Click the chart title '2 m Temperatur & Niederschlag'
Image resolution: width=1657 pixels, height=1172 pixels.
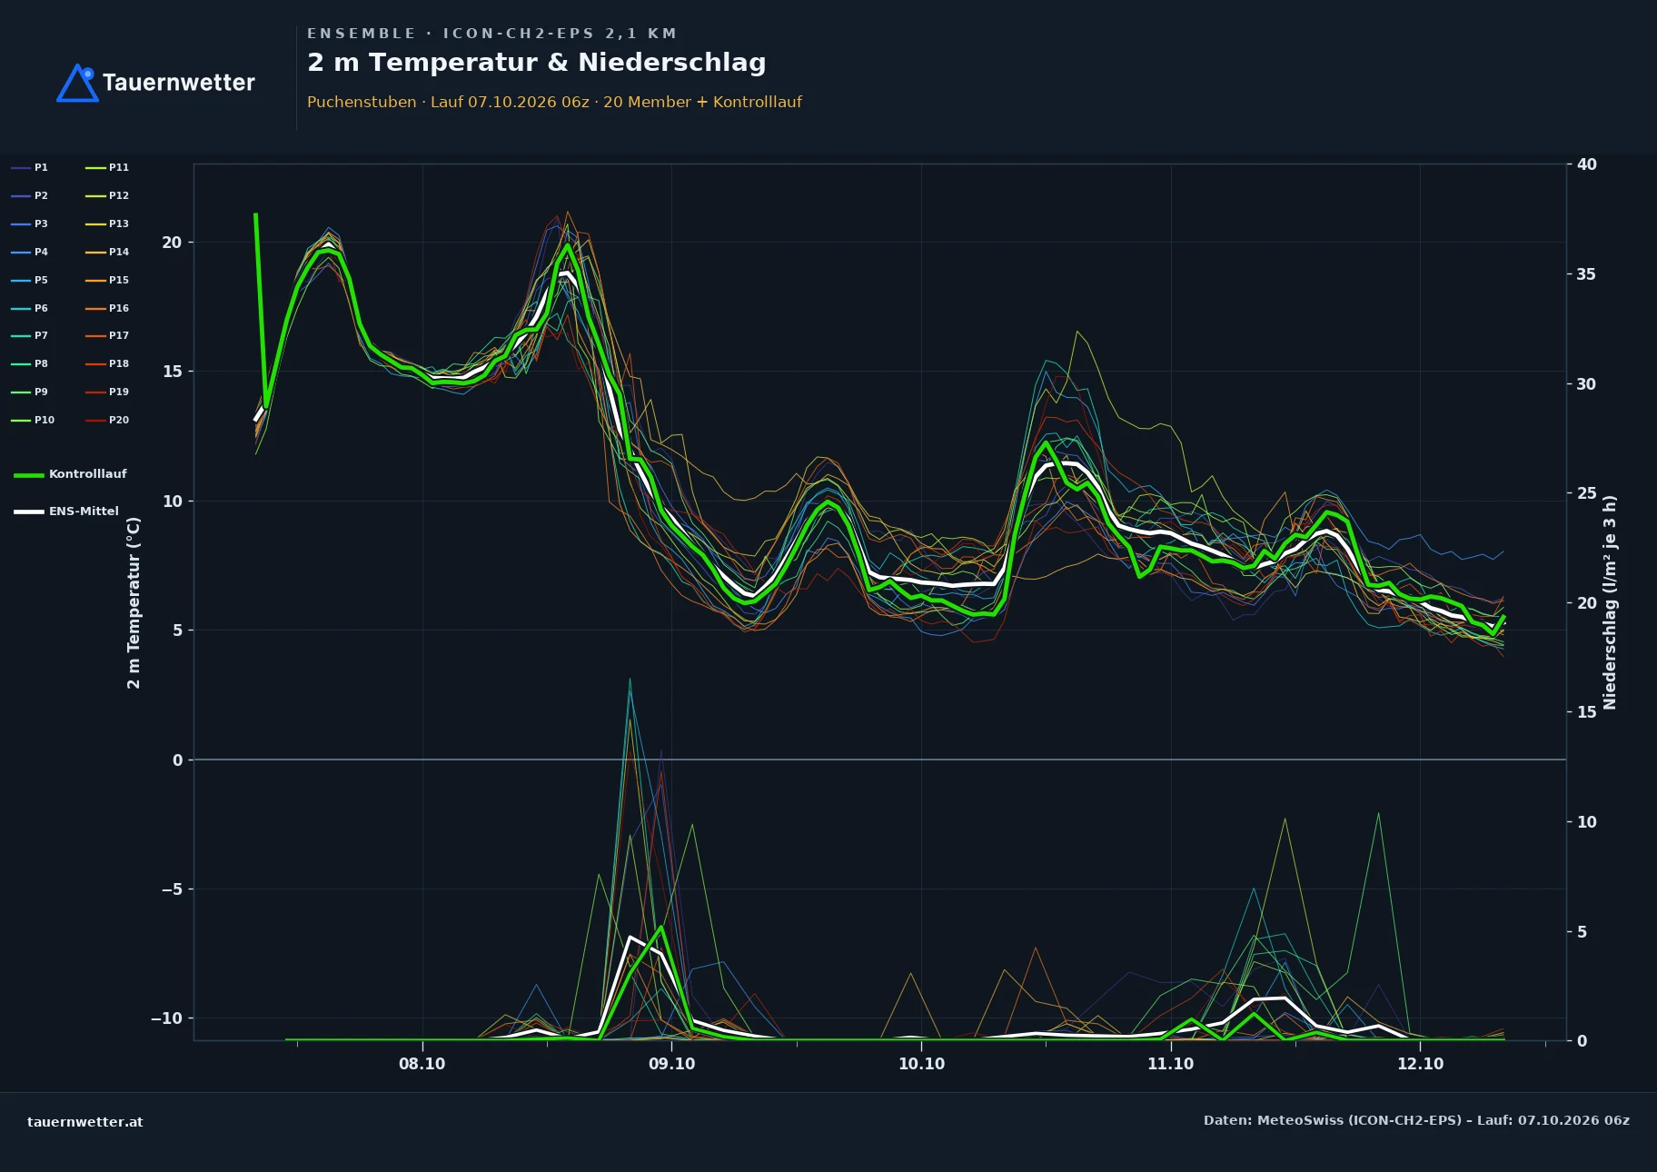click(x=537, y=63)
